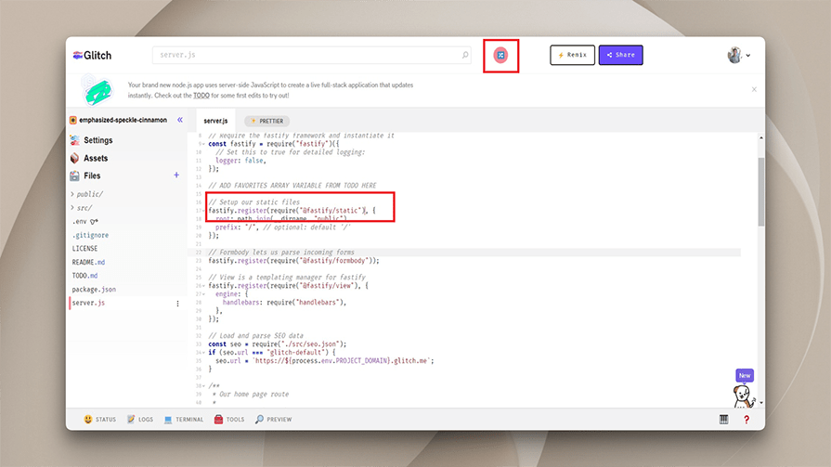Open server.js file options menu
Image resolution: width=831 pixels, height=467 pixels.
coord(177,304)
